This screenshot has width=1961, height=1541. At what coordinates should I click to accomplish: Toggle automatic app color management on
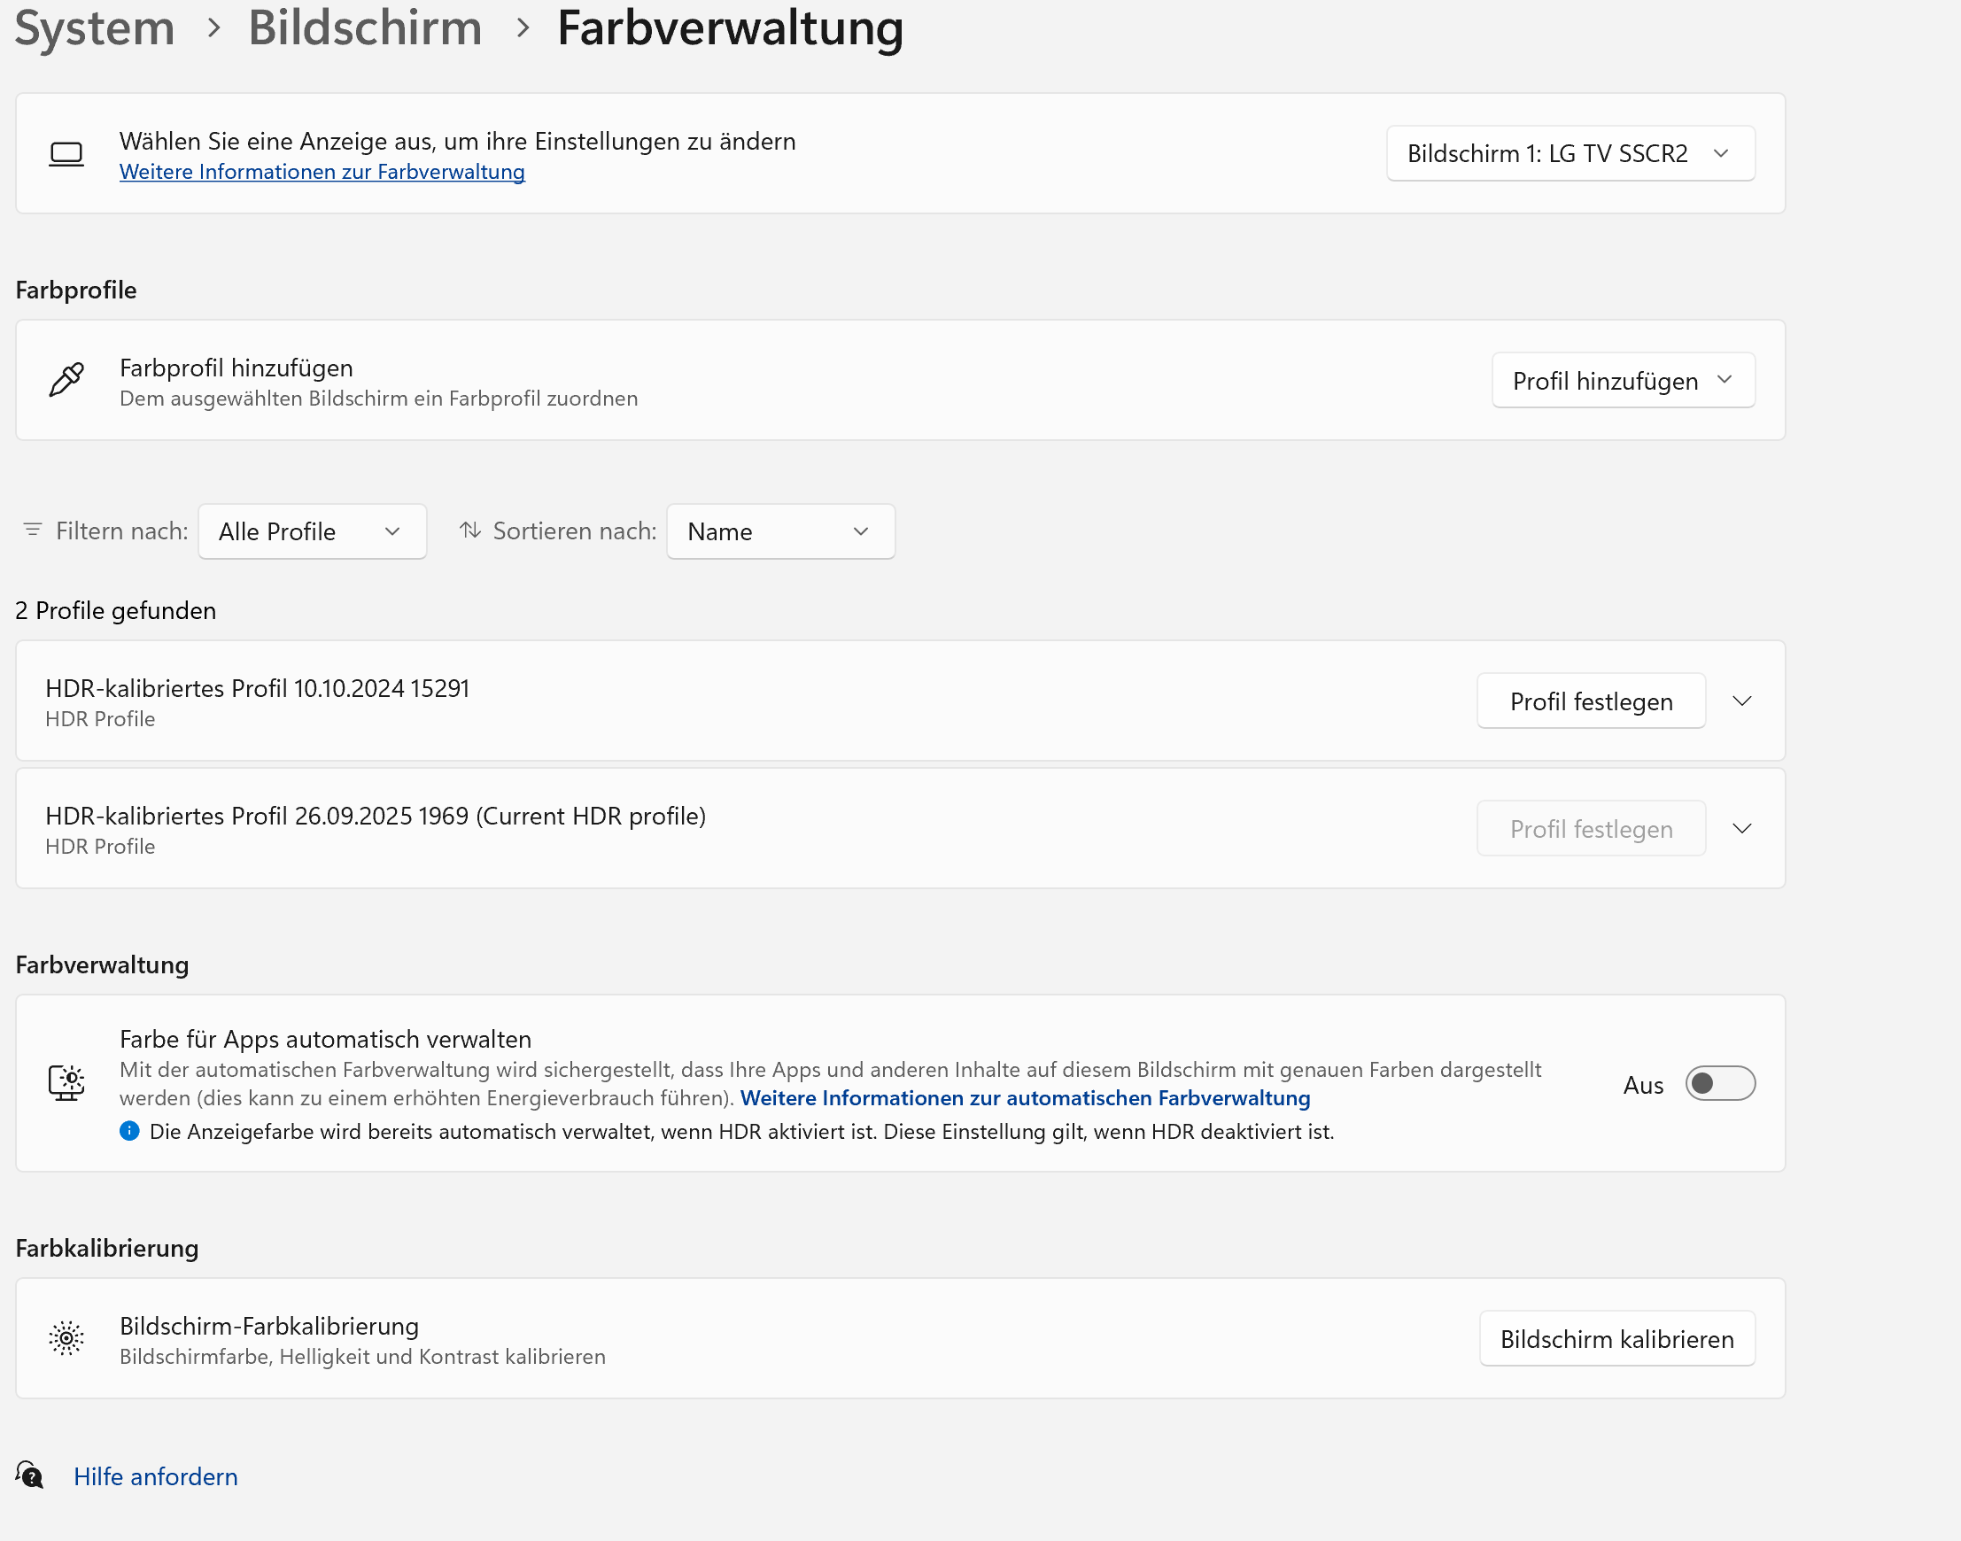tap(1720, 1084)
